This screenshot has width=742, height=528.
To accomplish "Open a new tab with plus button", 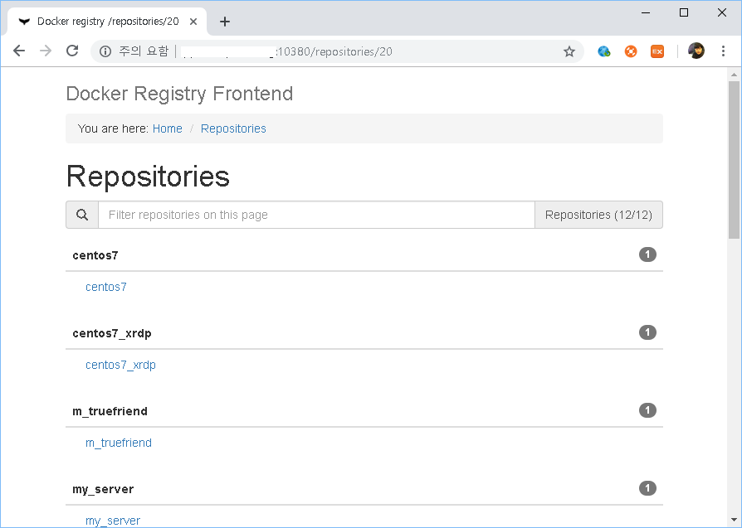I will coord(225,22).
